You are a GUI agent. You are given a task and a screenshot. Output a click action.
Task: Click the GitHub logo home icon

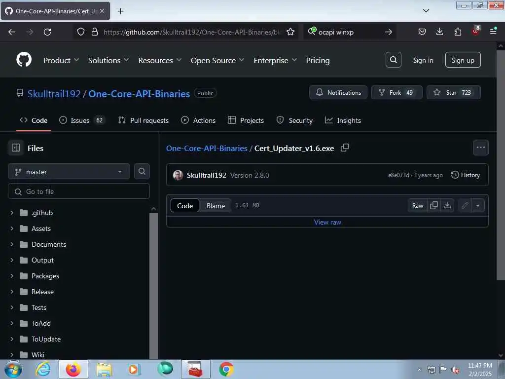[x=24, y=60]
